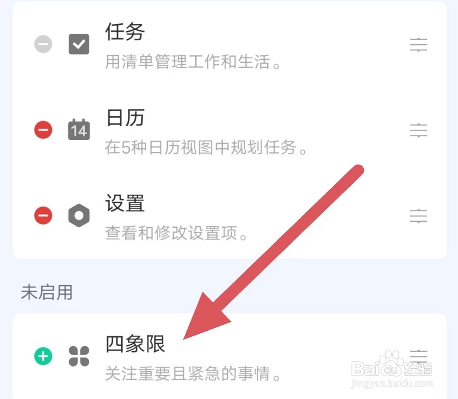This screenshot has width=458, height=399.
Task: Grab the reorder handle for 任务
Action: click(418, 44)
